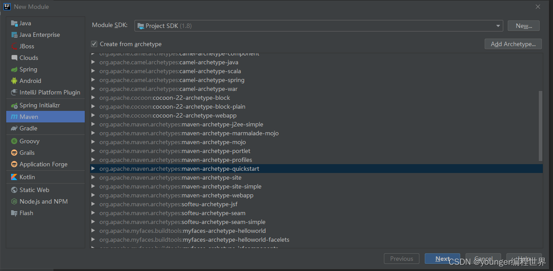This screenshot has height=271, width=553.
Task: Expand the maven-archetype-site-simple node
Action: pos(93,186)
